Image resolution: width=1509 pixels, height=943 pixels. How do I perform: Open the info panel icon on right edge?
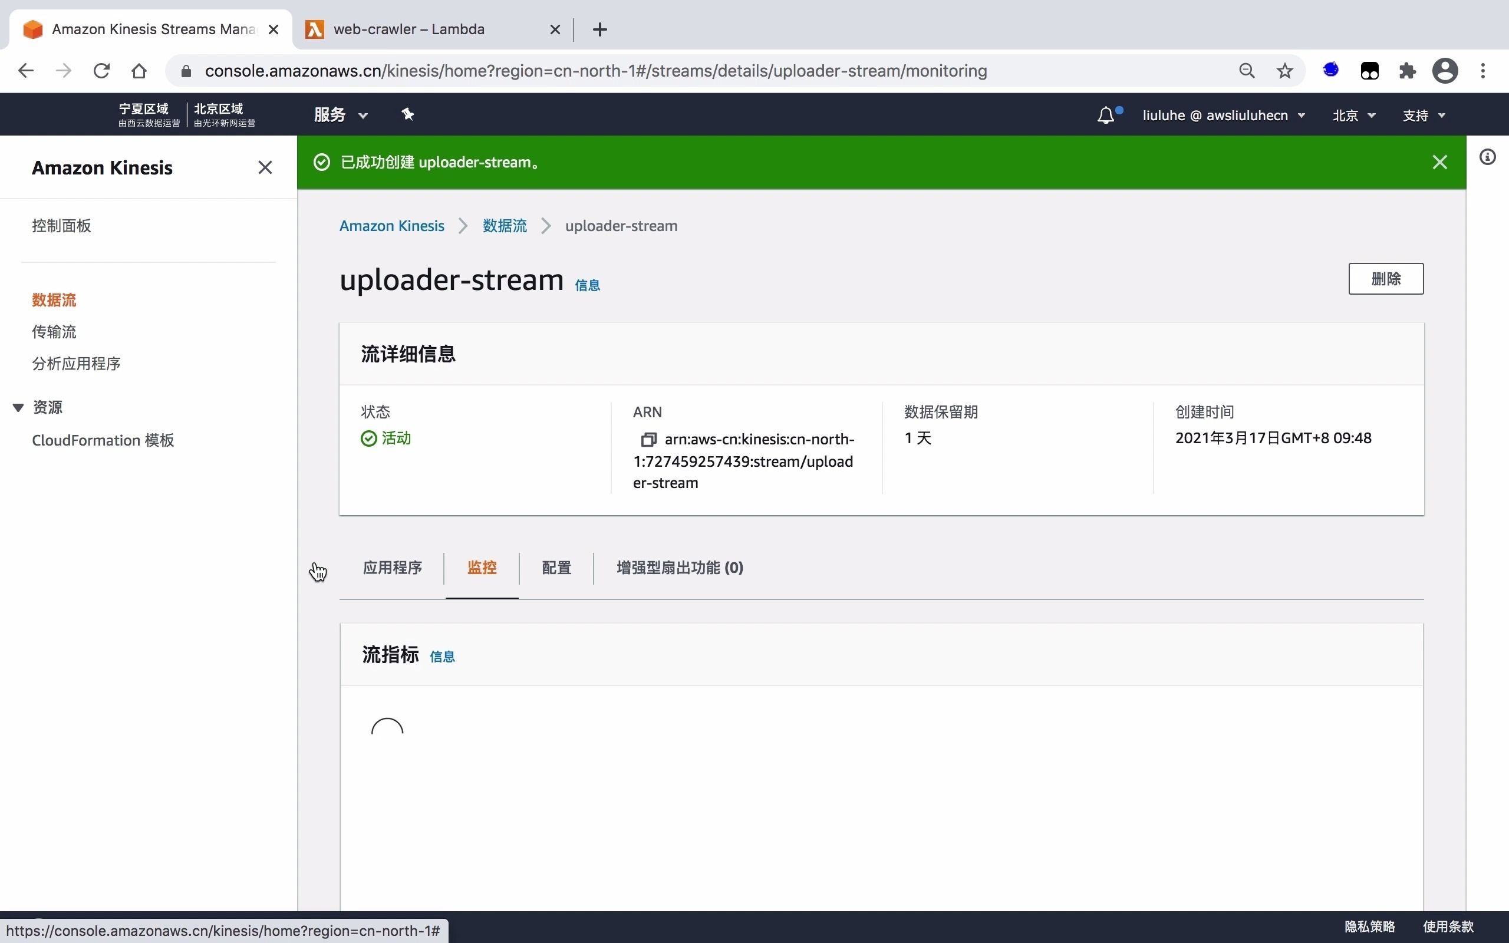click(x=1487, y=157)
